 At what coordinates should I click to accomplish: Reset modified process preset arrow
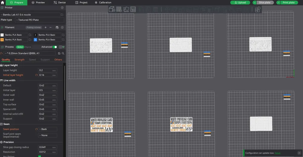(1, 53)
